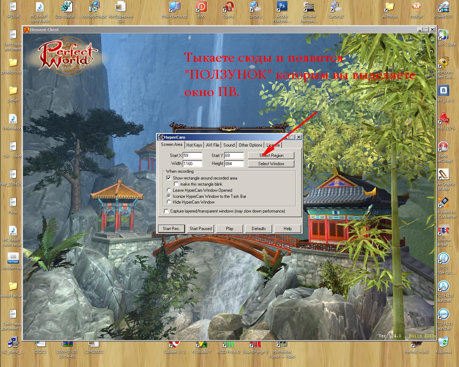The height and width of the screenshot is (367, 459).
Task: Open the wooden-pa pattern file
Action: pyautogui.click(x=12, y=261)
